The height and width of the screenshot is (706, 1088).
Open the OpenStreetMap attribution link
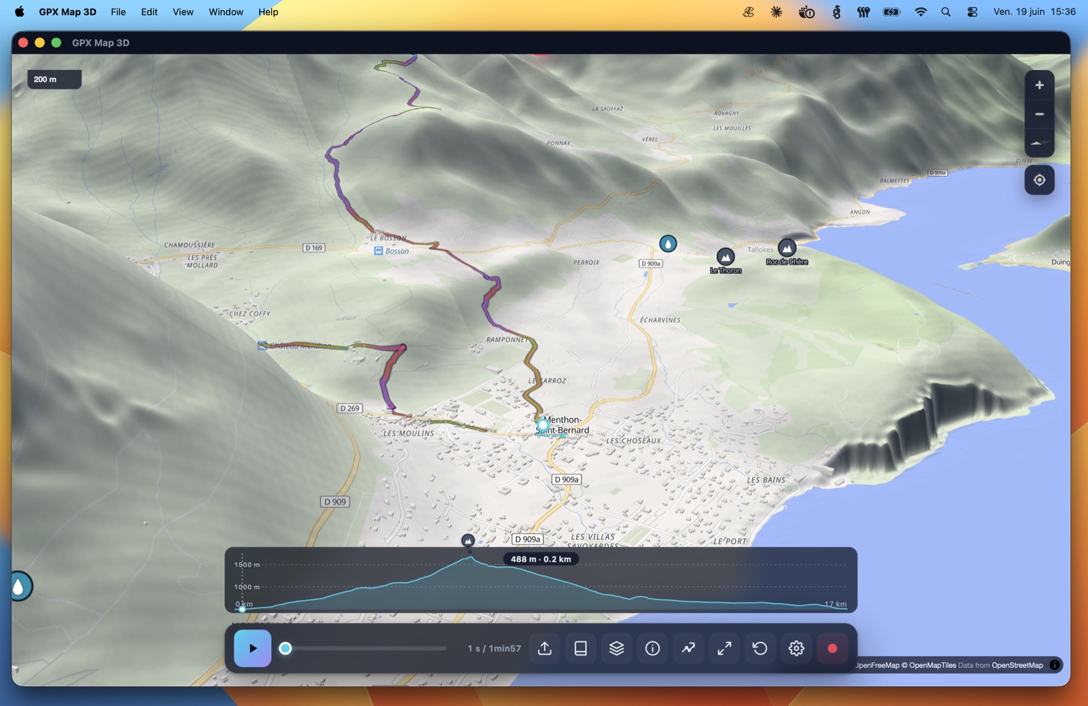(x=1017, y=665)
